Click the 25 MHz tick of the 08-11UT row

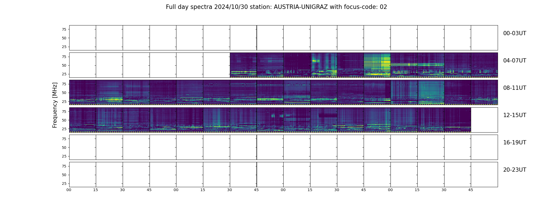tap(64, 101)
